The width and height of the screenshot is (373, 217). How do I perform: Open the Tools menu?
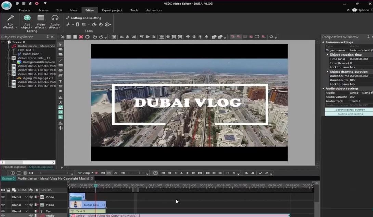pos(134,10)
